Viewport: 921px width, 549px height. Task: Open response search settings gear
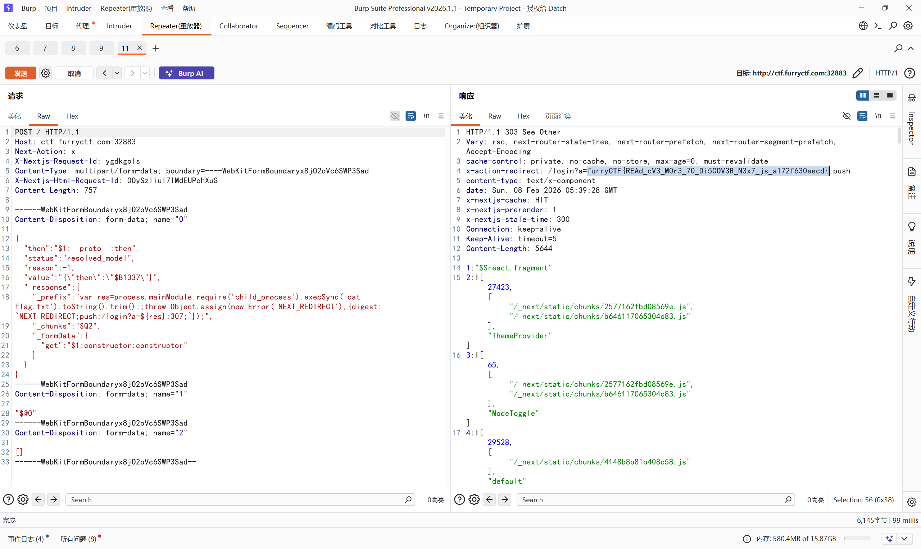pyautogui.click(x=474, y=500)
